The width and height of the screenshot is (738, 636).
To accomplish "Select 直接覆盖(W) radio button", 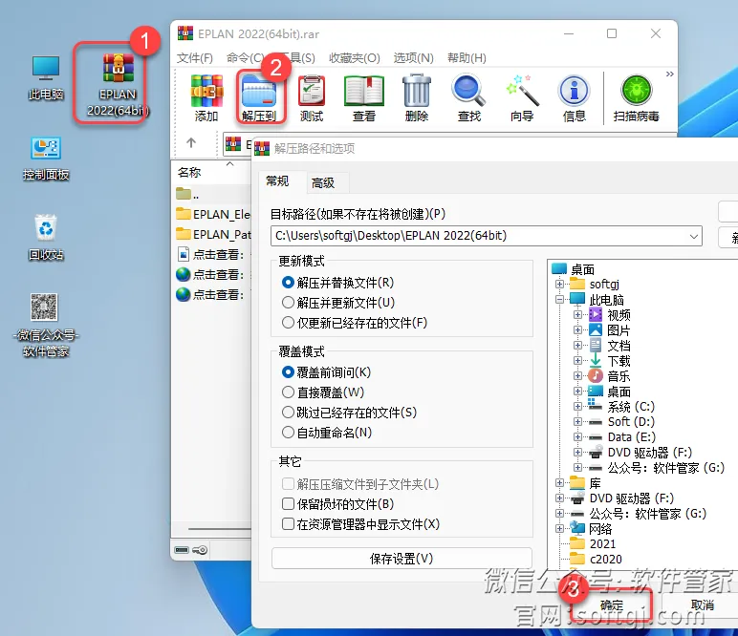I will coord(288,392).
